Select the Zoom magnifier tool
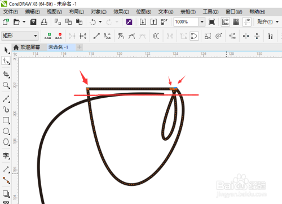 tap(6, 85)
